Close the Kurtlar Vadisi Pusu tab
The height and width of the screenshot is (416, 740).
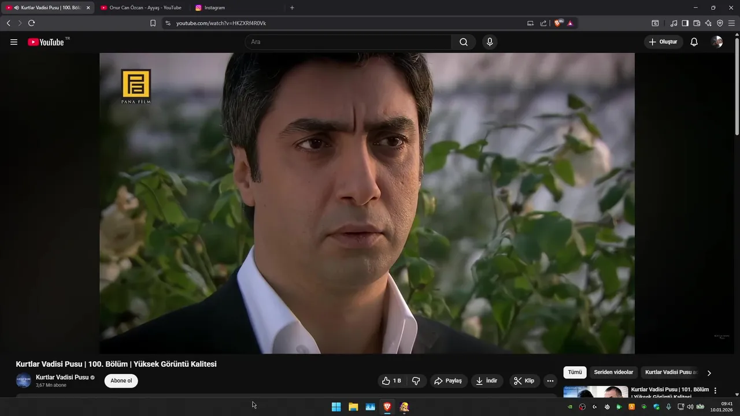pyautogui.click(x=88, y=8)
